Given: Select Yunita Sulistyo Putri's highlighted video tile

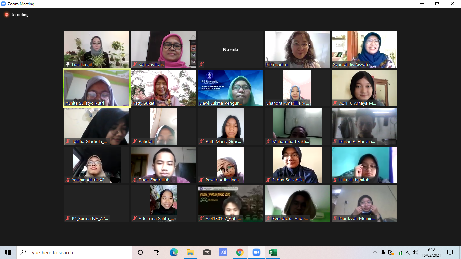Looking at the screenshot, I should [97, 88].
